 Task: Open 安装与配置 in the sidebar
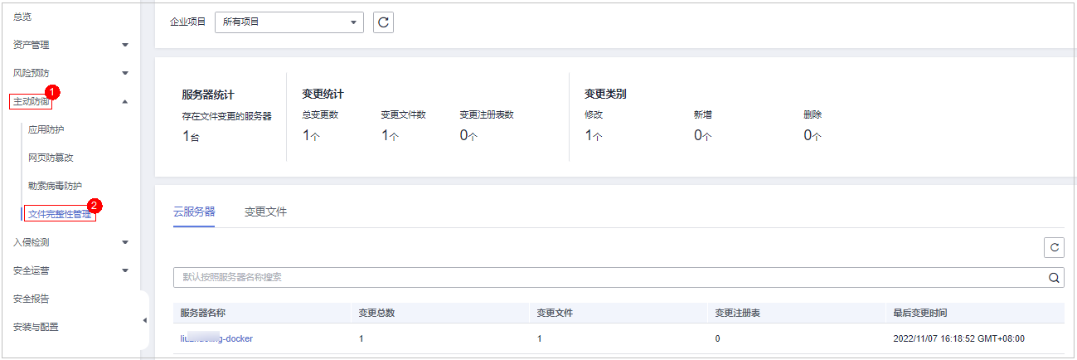tap(36, 327)
